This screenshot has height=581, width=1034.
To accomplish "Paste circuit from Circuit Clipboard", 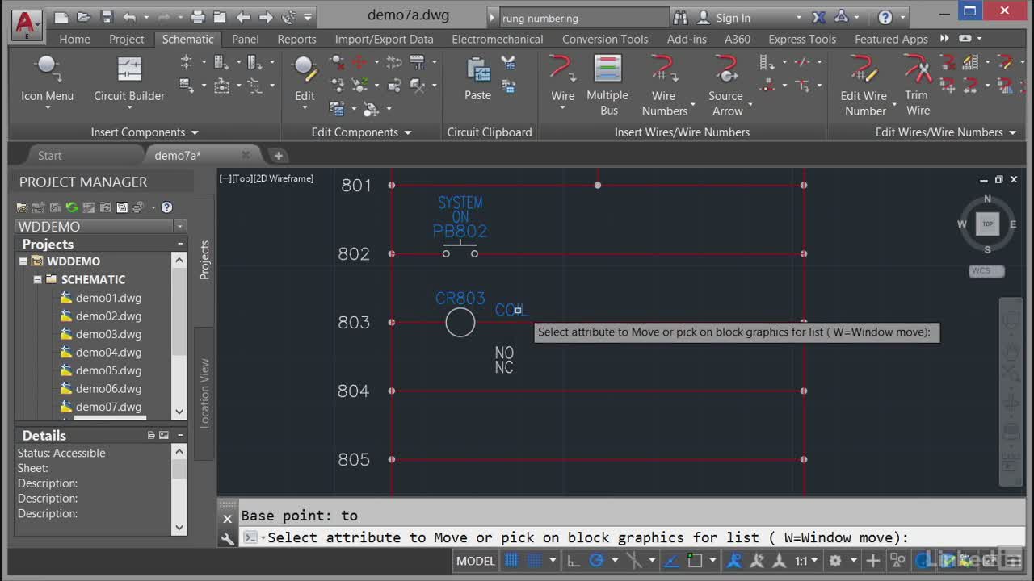I will coord(477,79).
